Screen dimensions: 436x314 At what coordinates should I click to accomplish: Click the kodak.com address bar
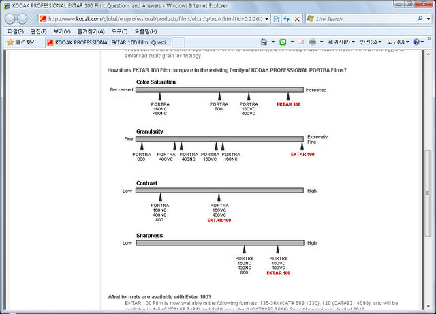155,19
